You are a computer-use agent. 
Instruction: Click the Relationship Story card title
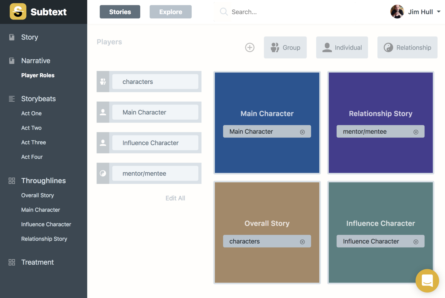(x=381, y=114)
